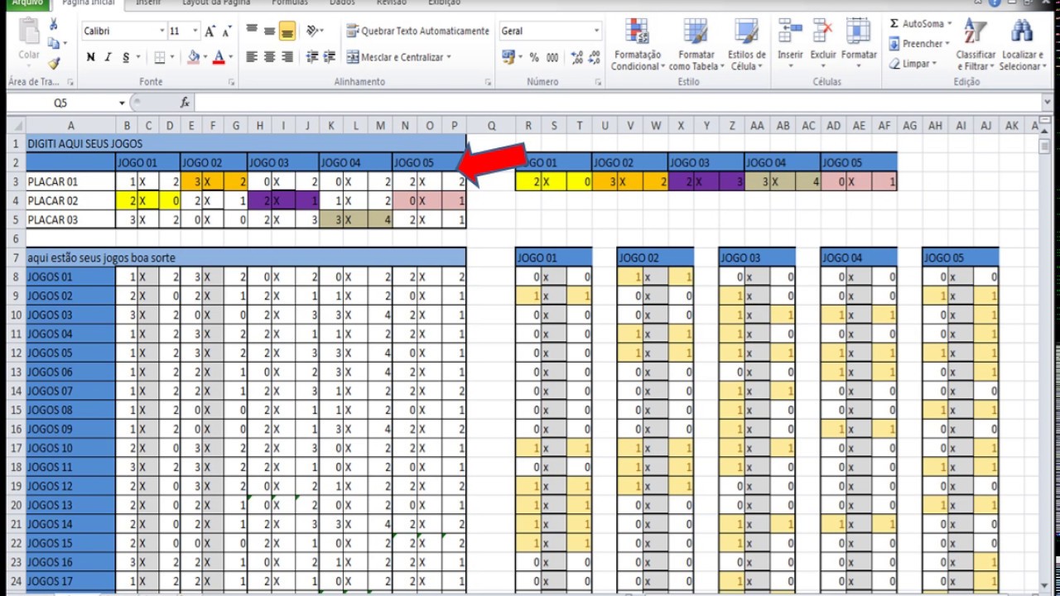Switch to the Layout da Página tab
This screenshot has width=1060, height=596.
point(214,3)
